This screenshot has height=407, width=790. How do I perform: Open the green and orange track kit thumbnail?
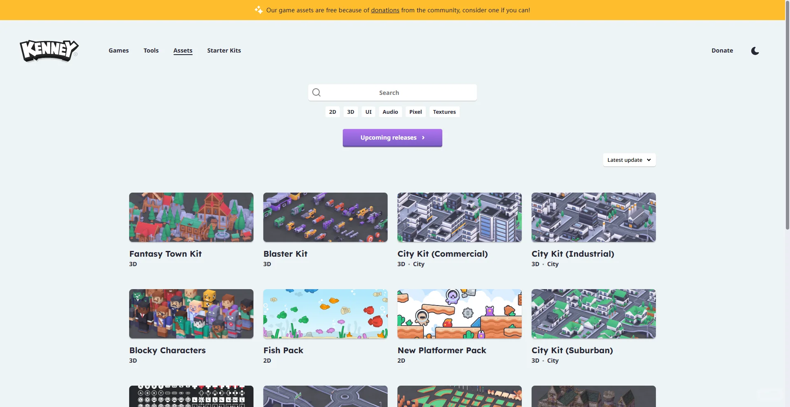[460, 396]
